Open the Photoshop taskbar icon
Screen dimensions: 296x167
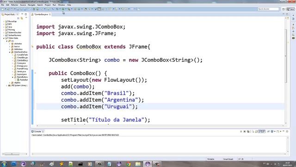(14, 164)
